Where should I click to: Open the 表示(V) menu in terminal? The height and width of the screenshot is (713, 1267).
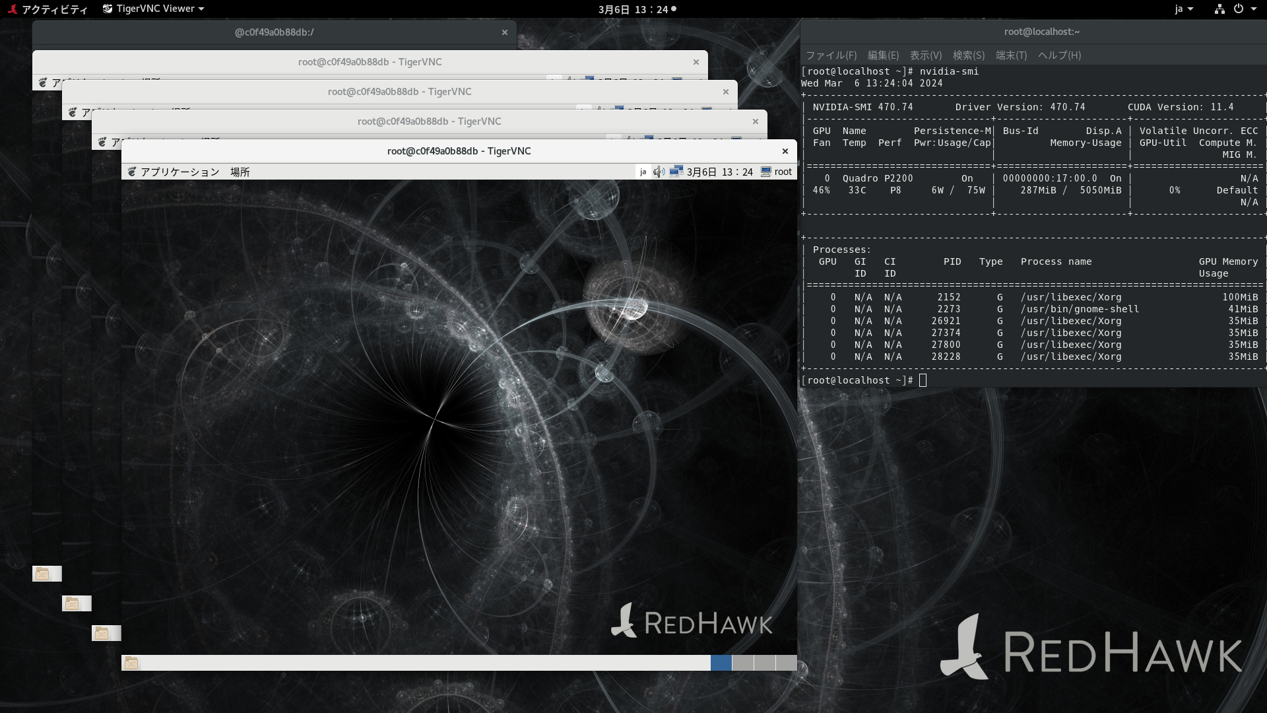click(x=926, y=55)
